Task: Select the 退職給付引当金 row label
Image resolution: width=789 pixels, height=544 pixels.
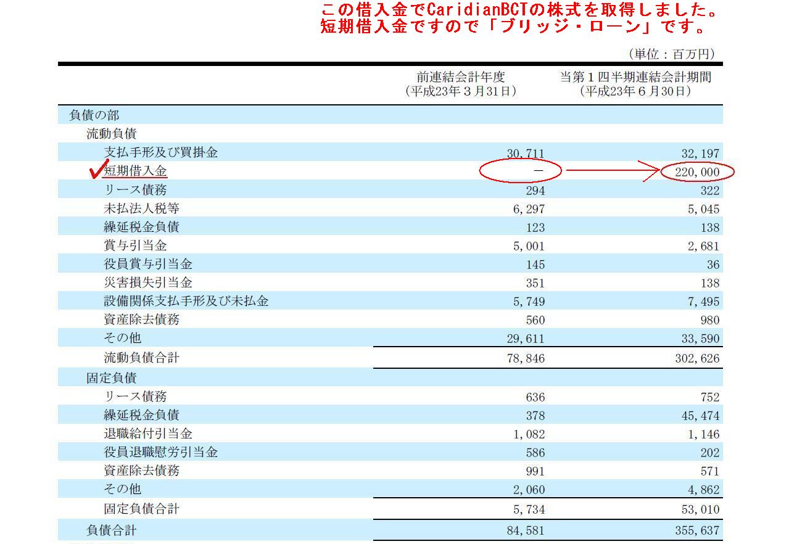Action: (x=148, y=434)
